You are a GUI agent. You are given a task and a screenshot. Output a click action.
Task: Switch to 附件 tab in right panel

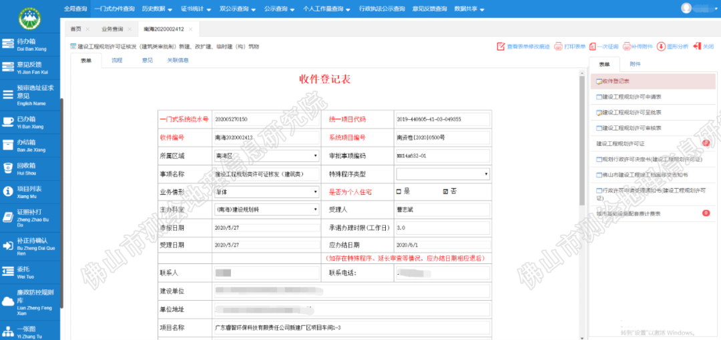coord(635,64)
